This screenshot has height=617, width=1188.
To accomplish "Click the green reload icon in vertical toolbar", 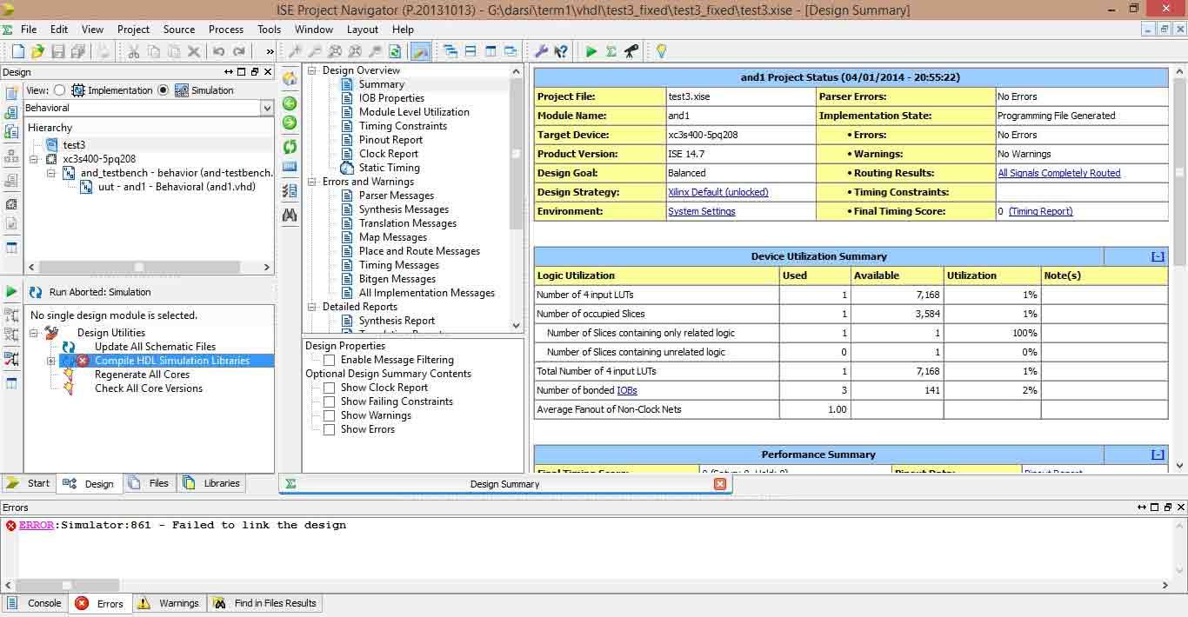I will (290, 146).
